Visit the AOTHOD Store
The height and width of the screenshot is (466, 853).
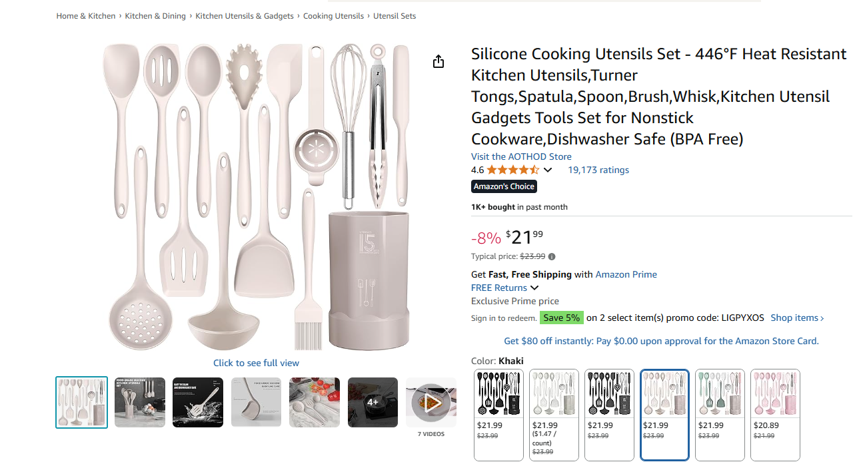pyautogui.click(x=520, y=156)
